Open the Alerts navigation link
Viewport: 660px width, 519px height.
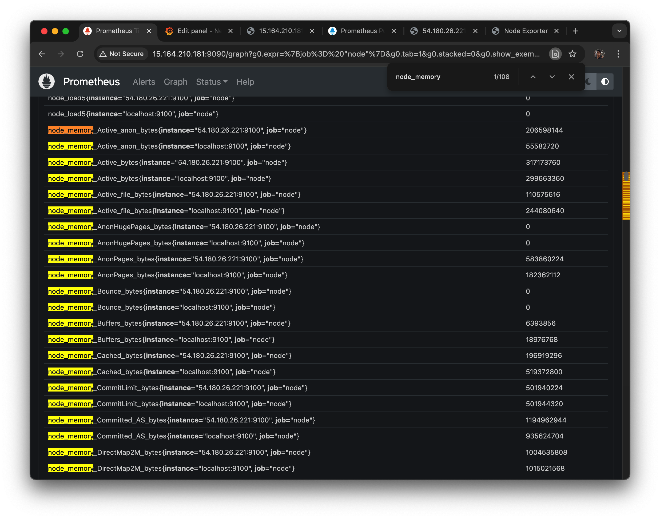click(144, 82)
